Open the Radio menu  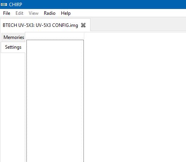(50, 13)
